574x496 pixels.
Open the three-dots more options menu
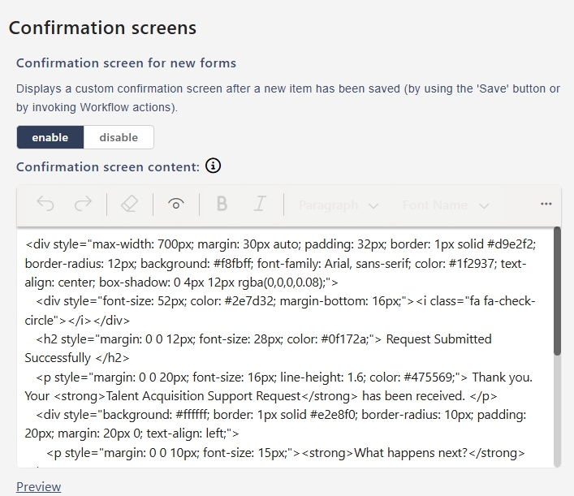(546, 204)
